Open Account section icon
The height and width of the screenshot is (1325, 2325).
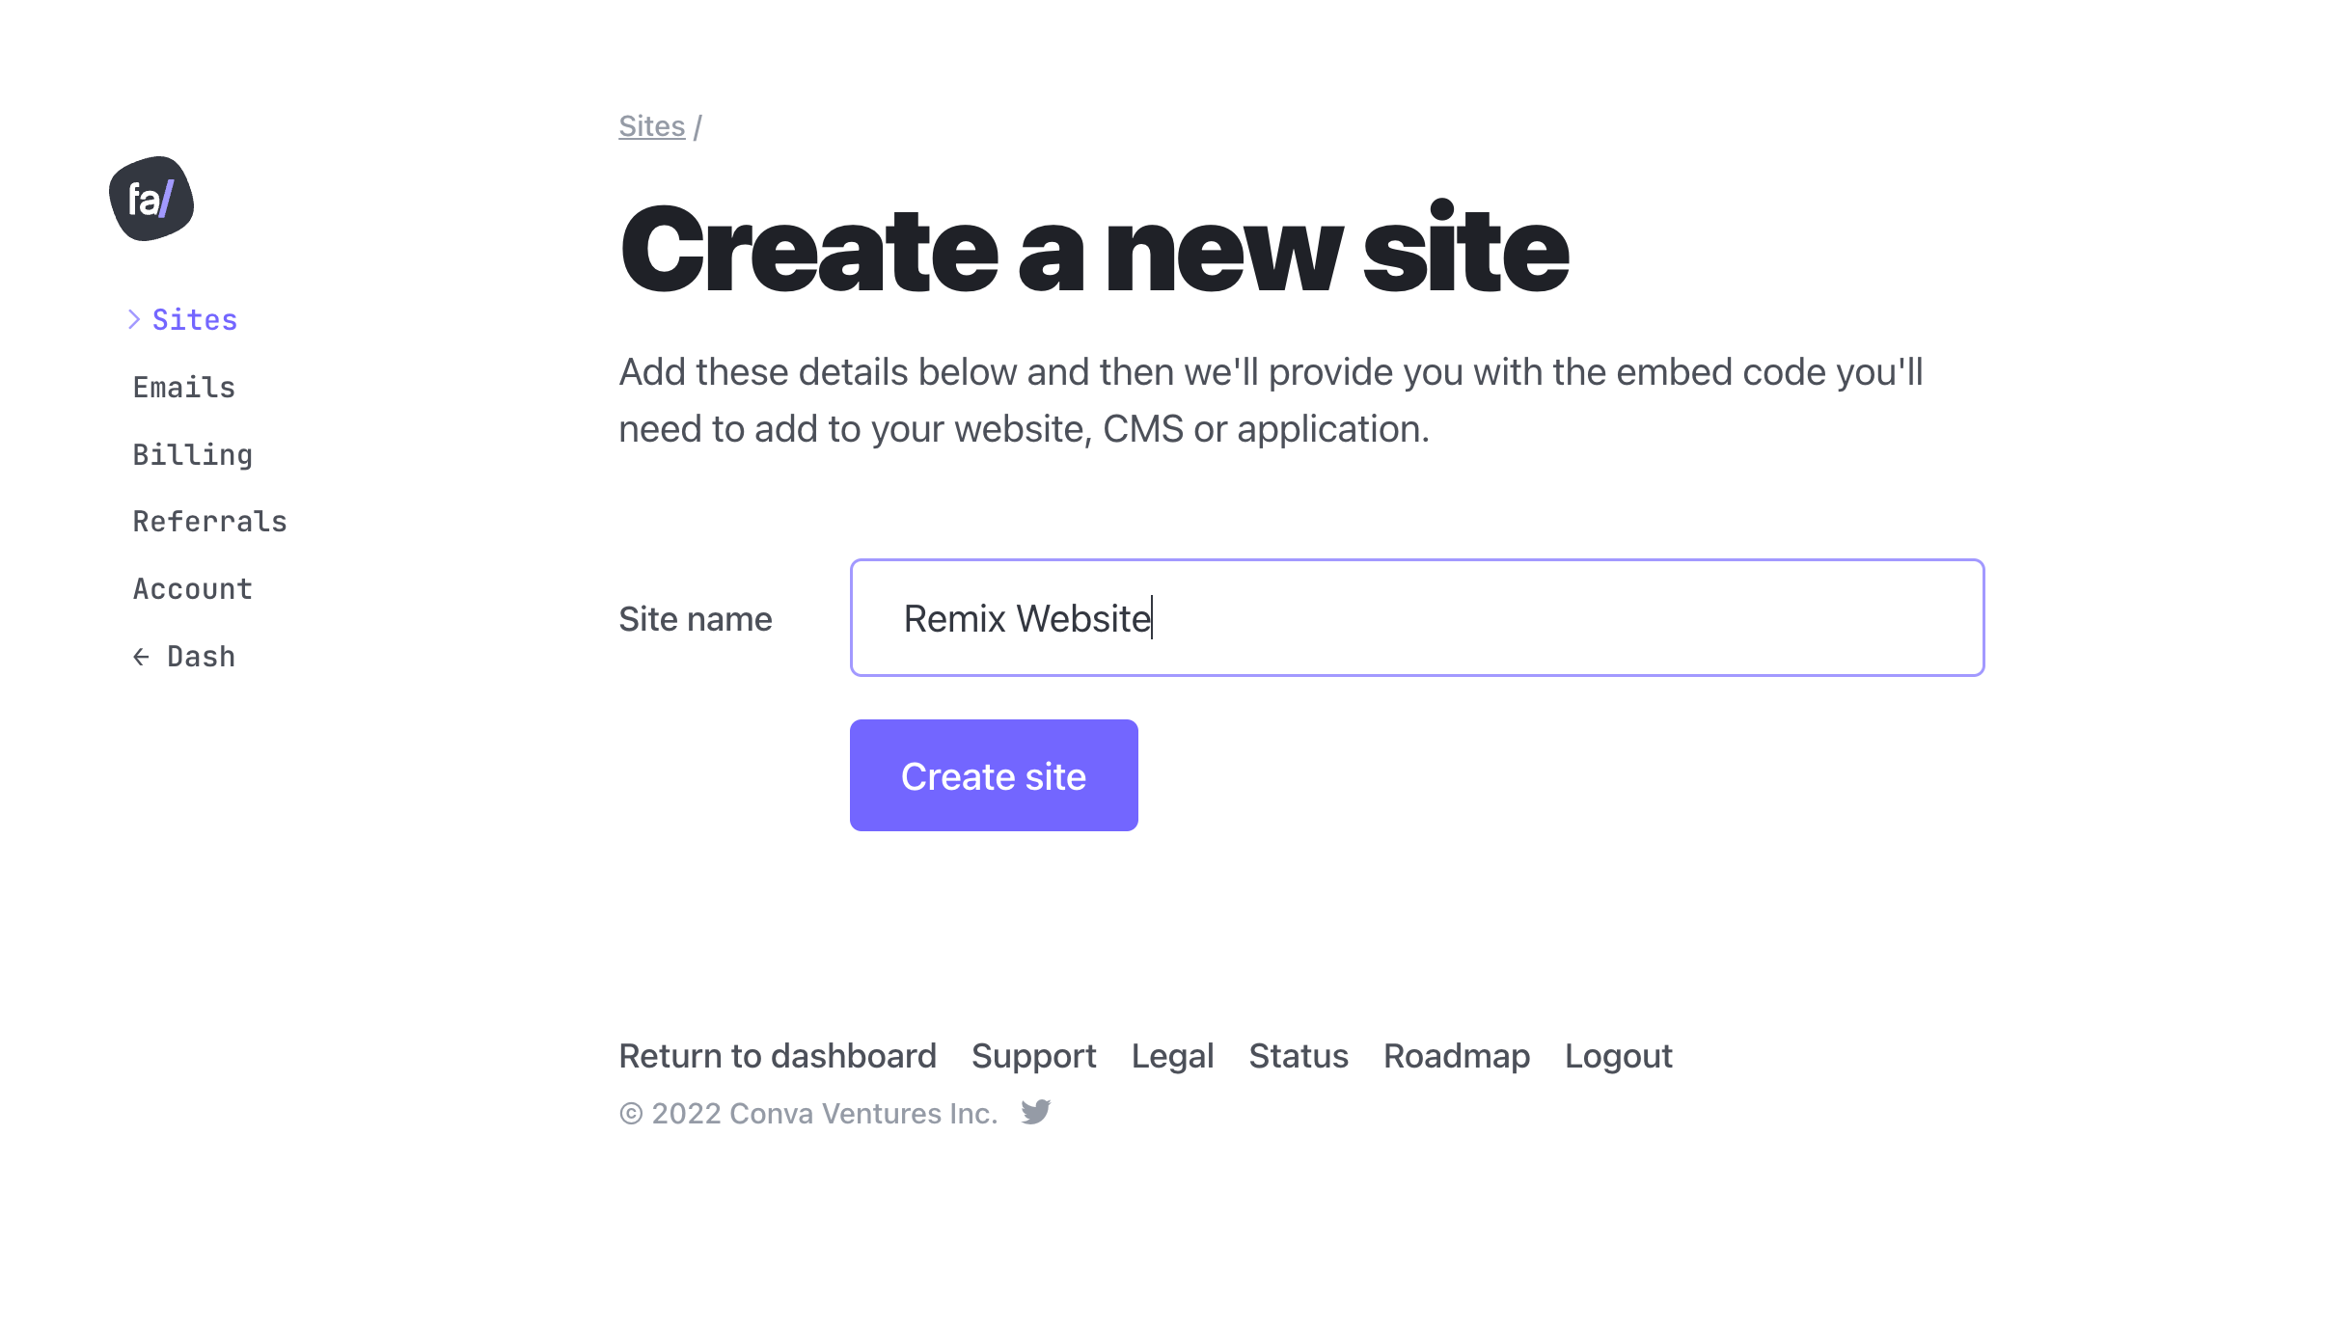[192, 587]
